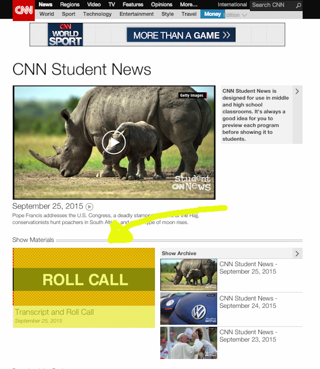
Task: Open the Pope Francis thumbnail in Show Archive
Action: pos(189,343)
